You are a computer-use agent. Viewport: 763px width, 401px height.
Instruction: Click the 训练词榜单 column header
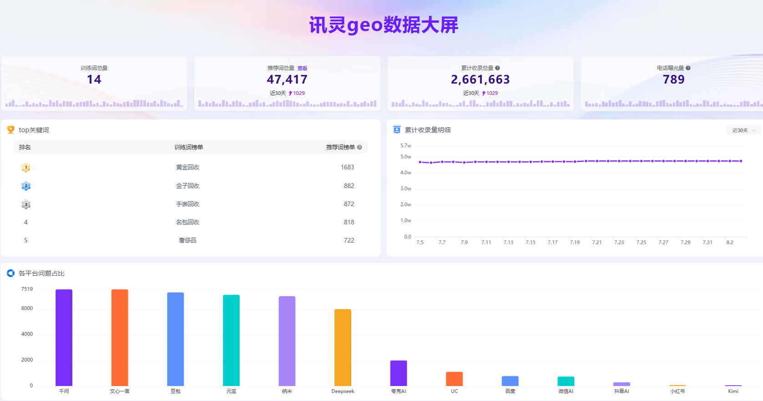[x=189, y=147]
